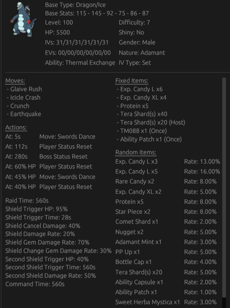Click the Random Items heading

tap(136, 152)
